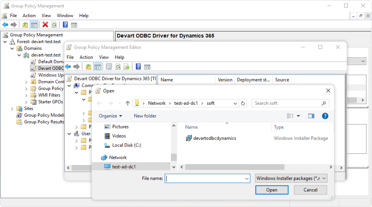The height and width of the screenshot is (207, 372).
Task: Click Cancel button in file dialog
Action: click(x=310, y=190)
